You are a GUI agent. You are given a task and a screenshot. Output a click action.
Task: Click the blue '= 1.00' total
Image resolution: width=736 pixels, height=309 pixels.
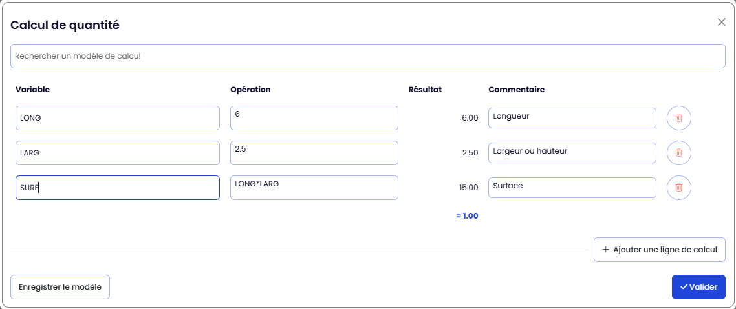466,216
